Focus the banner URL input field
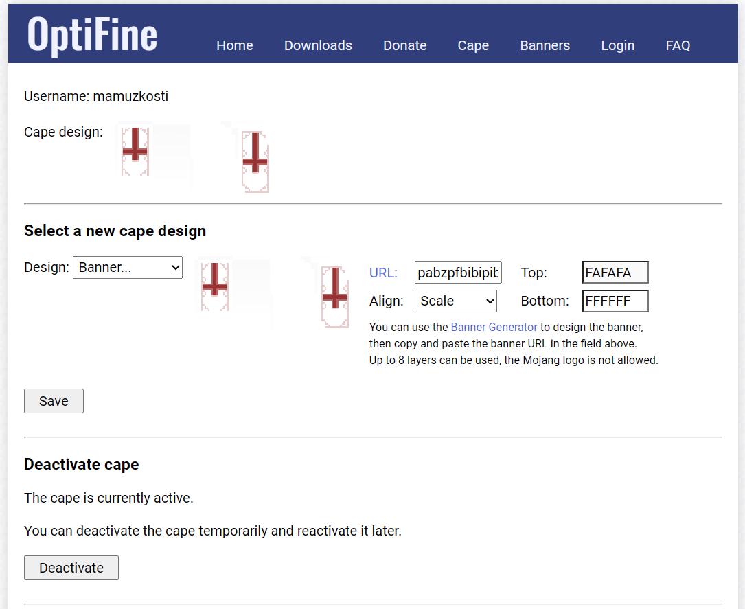745x609 pixels. (x=459, y=273)
